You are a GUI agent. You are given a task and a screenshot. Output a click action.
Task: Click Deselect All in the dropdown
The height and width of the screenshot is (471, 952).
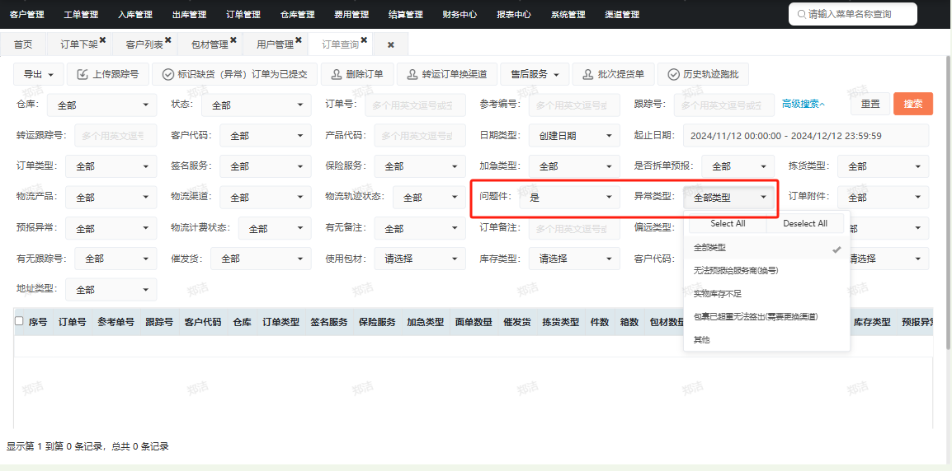[805, 223]
